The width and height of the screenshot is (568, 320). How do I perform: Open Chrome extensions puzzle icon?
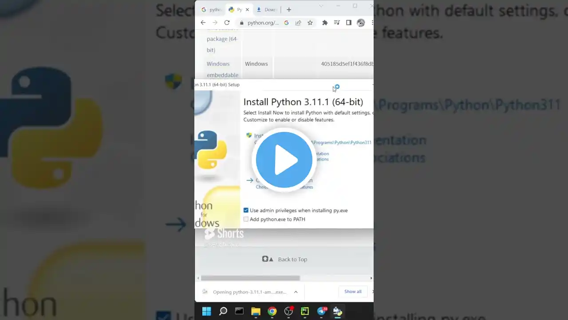(x=325, y=23)
